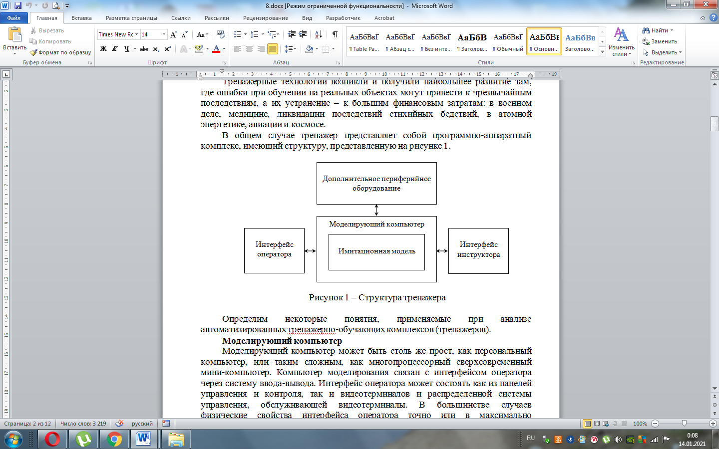Click the Copy (Копировать) button
This screenshot has width=719, height=449.
tap(50, 41)
